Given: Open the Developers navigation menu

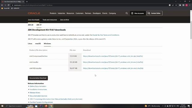Looking at the screenshot, I should [97, 13].
